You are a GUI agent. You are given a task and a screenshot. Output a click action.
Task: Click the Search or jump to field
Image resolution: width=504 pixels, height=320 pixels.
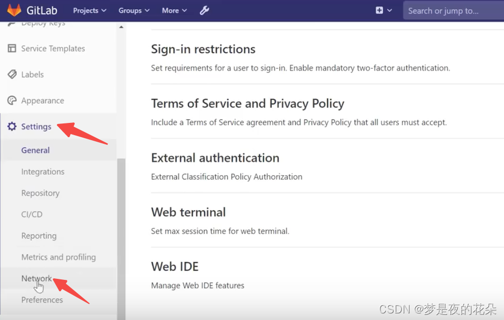tap(454, 11)
